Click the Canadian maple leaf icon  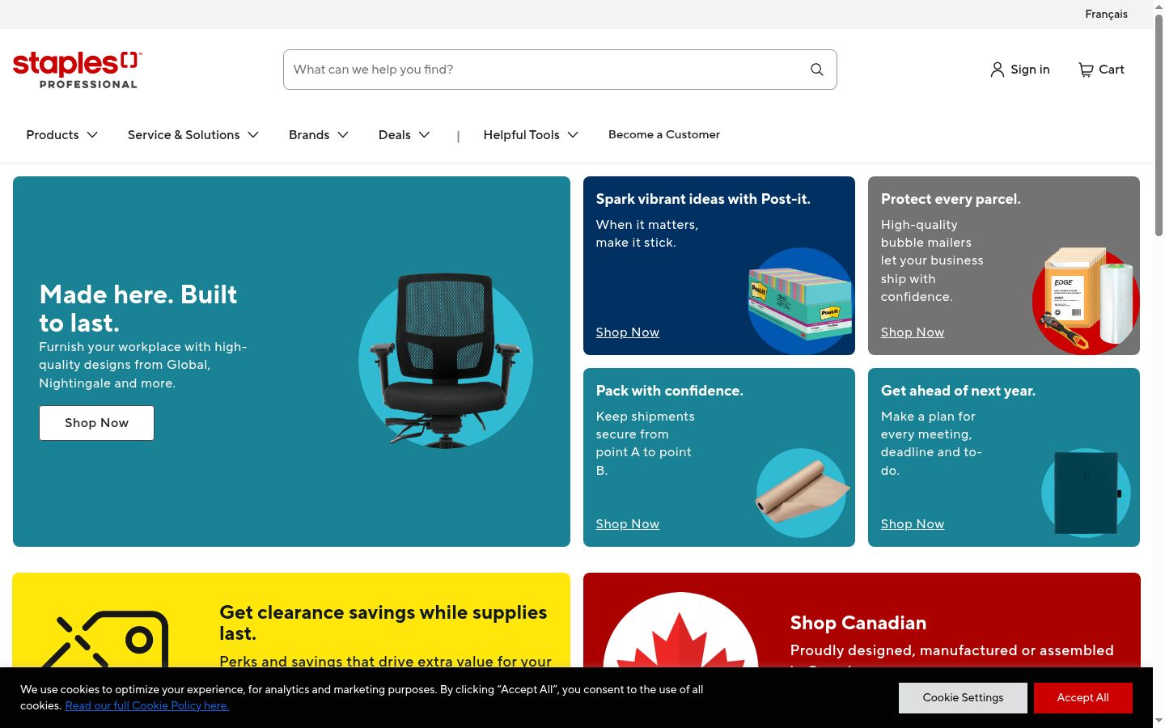pos(680,631)
